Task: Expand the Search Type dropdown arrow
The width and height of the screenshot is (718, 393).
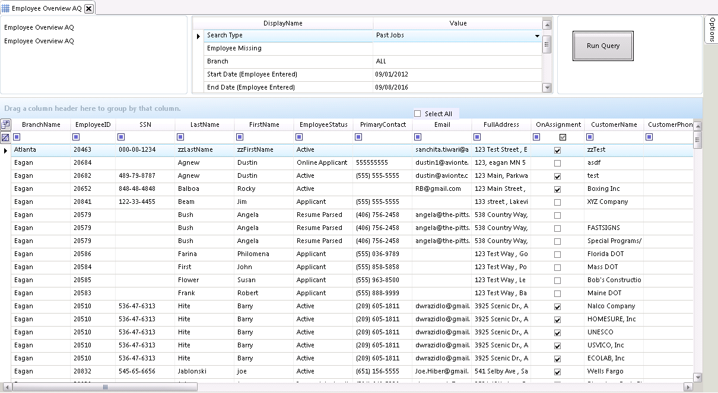Action: 537,36
